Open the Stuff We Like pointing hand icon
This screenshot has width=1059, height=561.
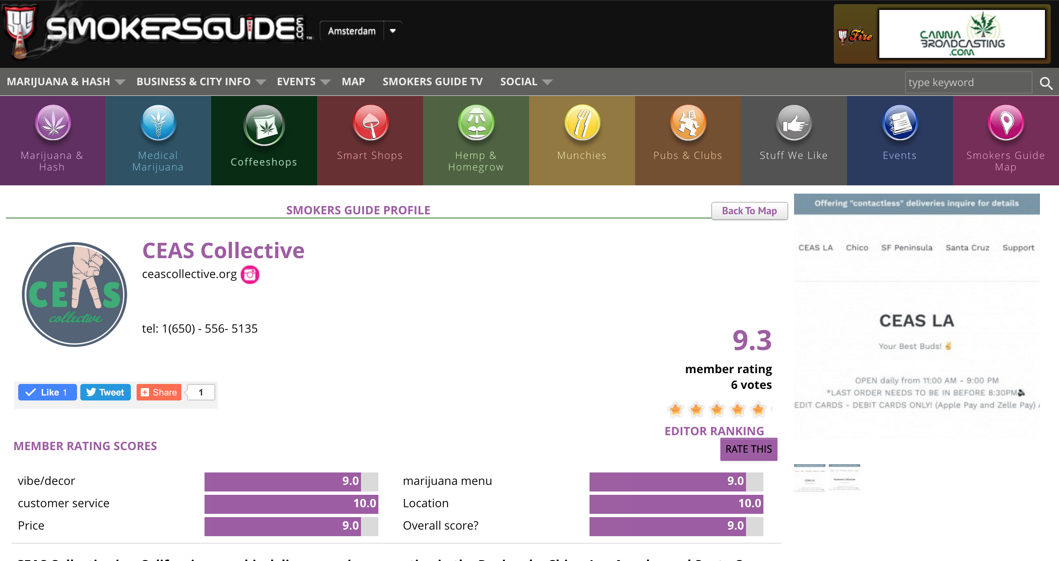794,123
